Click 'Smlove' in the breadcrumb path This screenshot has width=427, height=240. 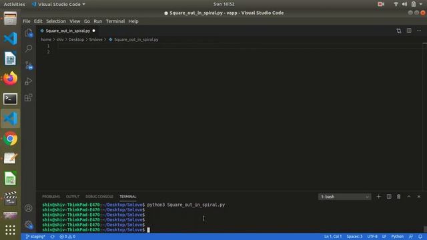96,39
